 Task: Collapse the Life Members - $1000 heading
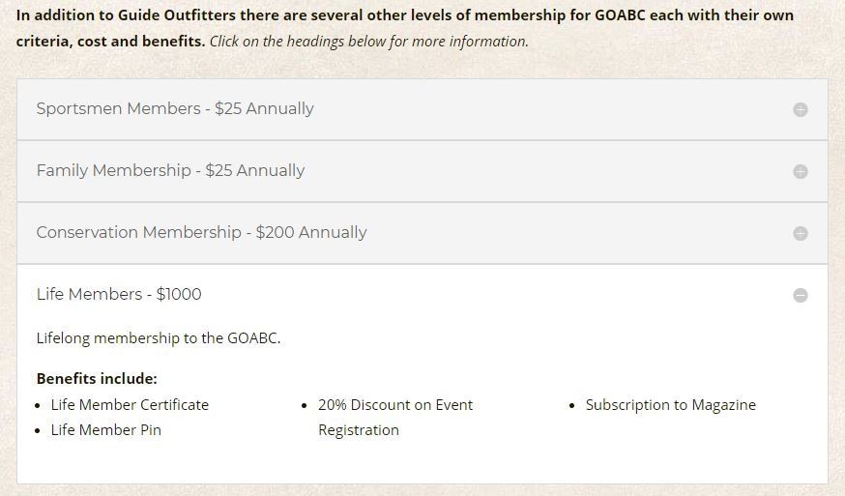pos(119,295)
